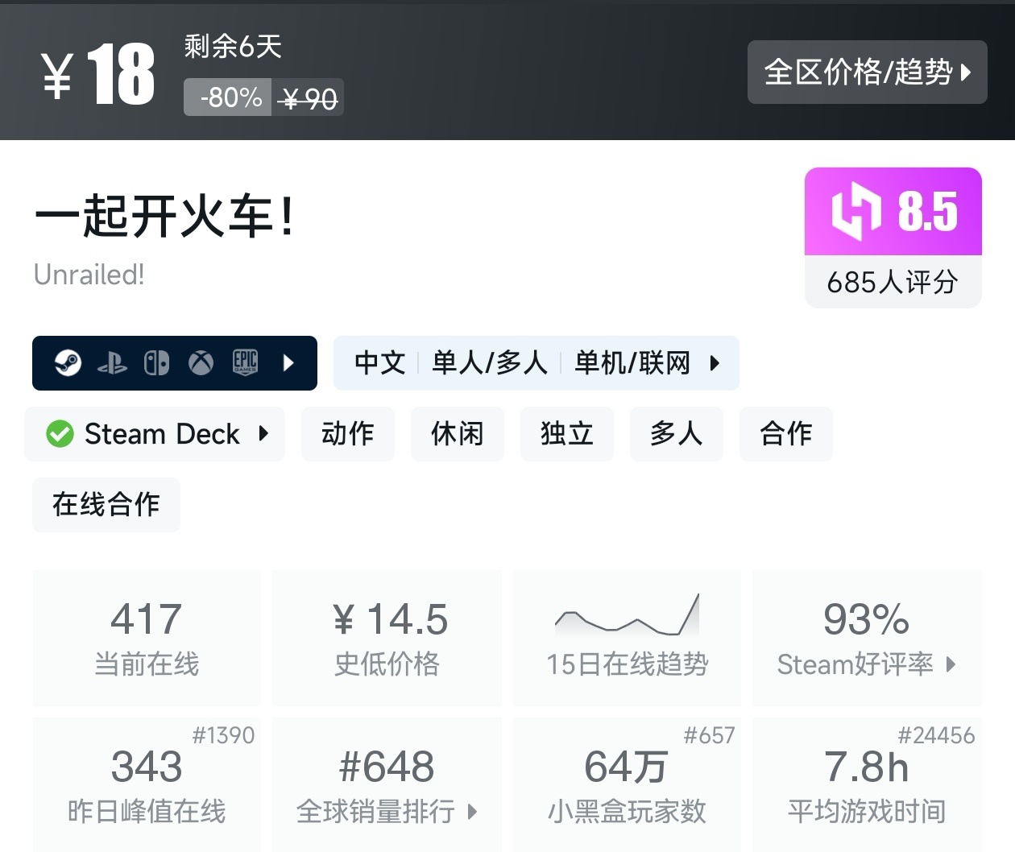Viewport: 1015px width, 852px height.
Task: Click the 合作 tag
Action: tap(786, 434)
